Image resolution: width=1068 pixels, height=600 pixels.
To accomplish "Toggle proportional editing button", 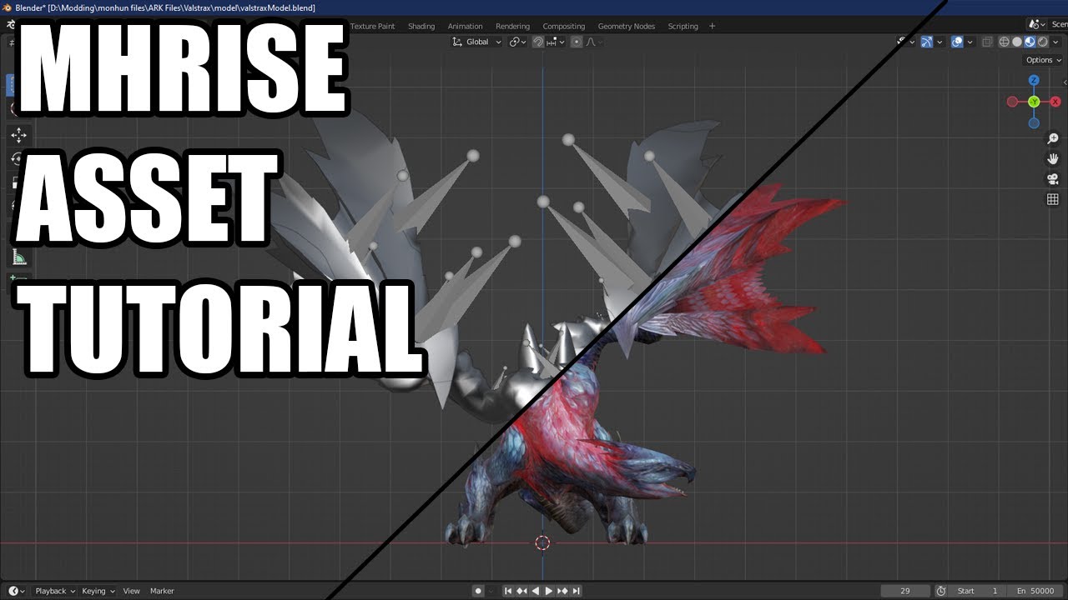I will pos(577,42).
